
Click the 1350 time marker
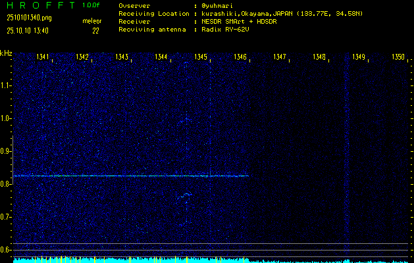398,57
